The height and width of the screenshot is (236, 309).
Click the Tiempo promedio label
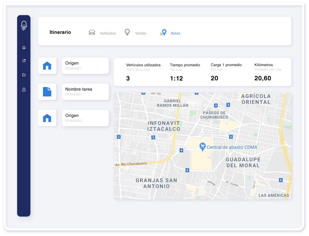[185, 65]
